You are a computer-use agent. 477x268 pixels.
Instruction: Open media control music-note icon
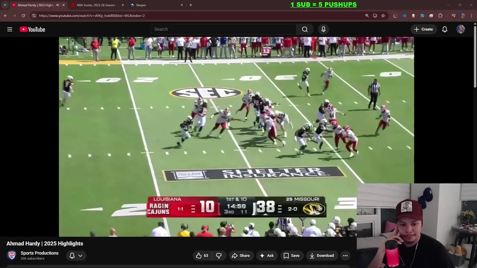coord(454,16)
